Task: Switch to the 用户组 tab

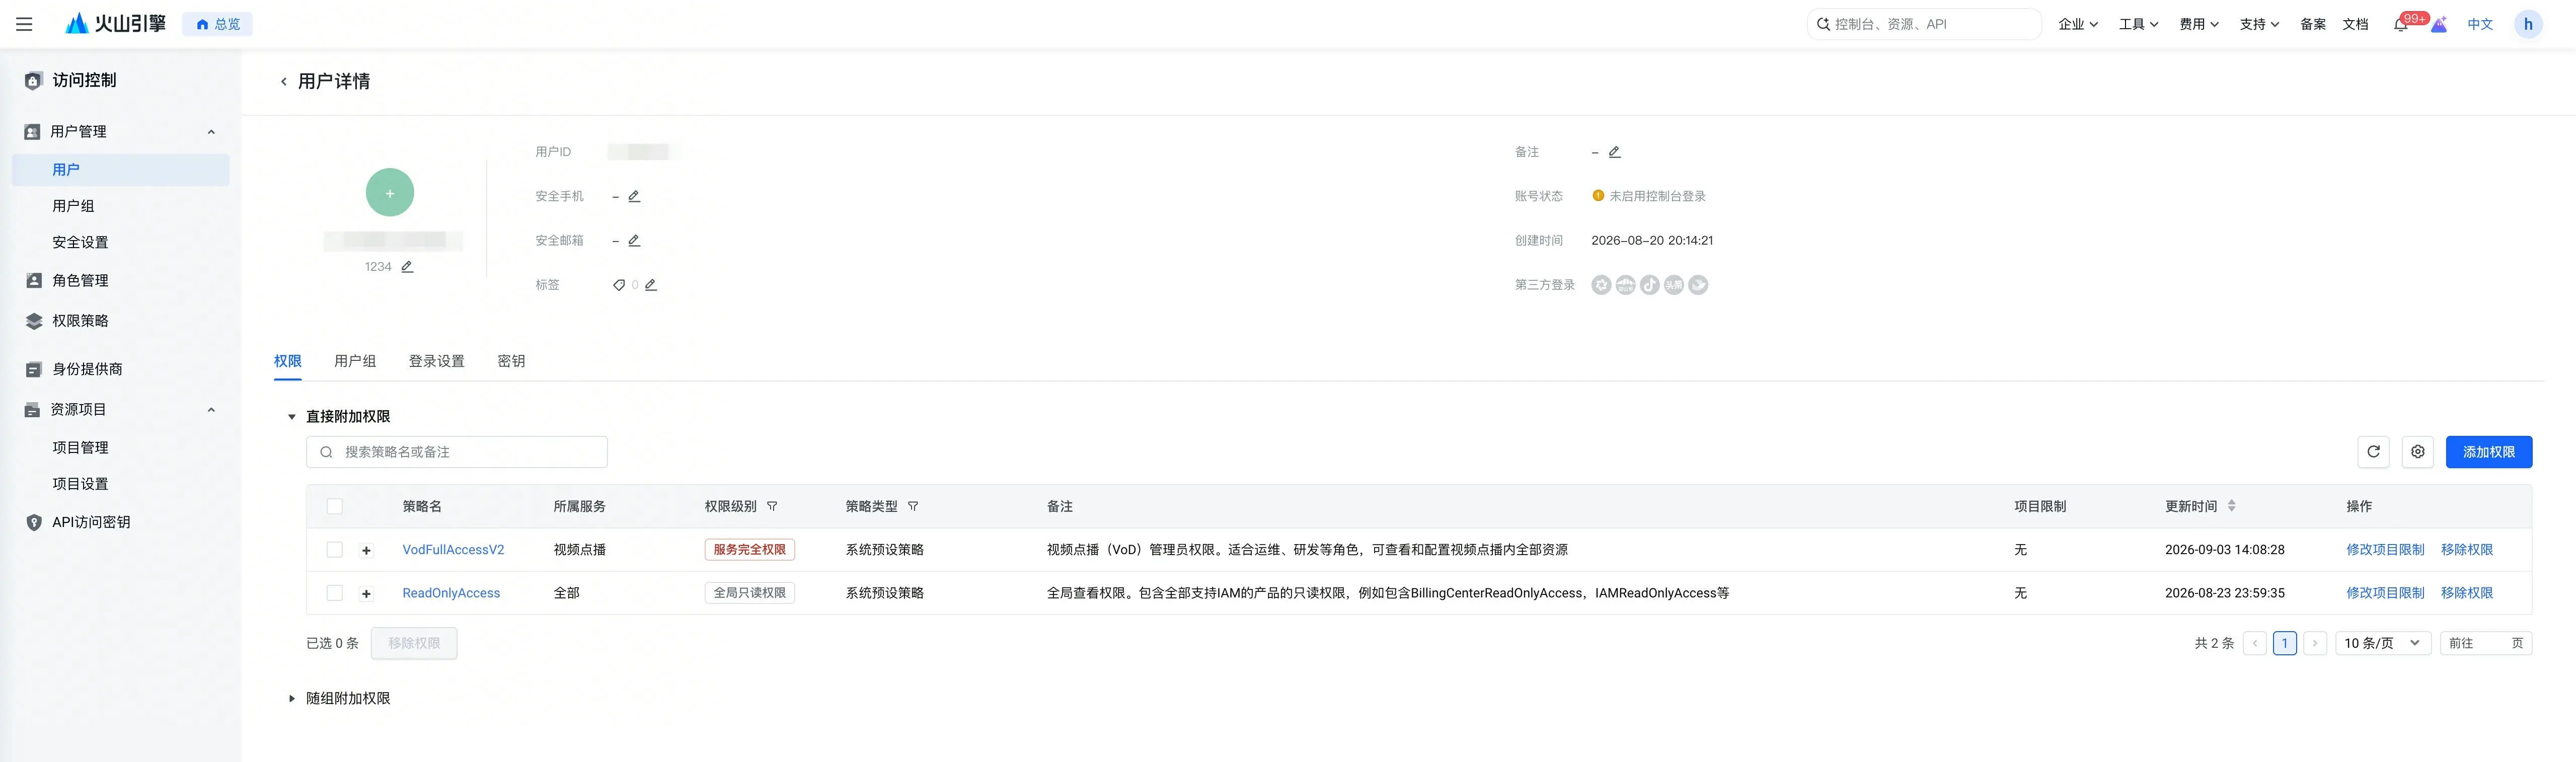Action: (x=355, y=361)
